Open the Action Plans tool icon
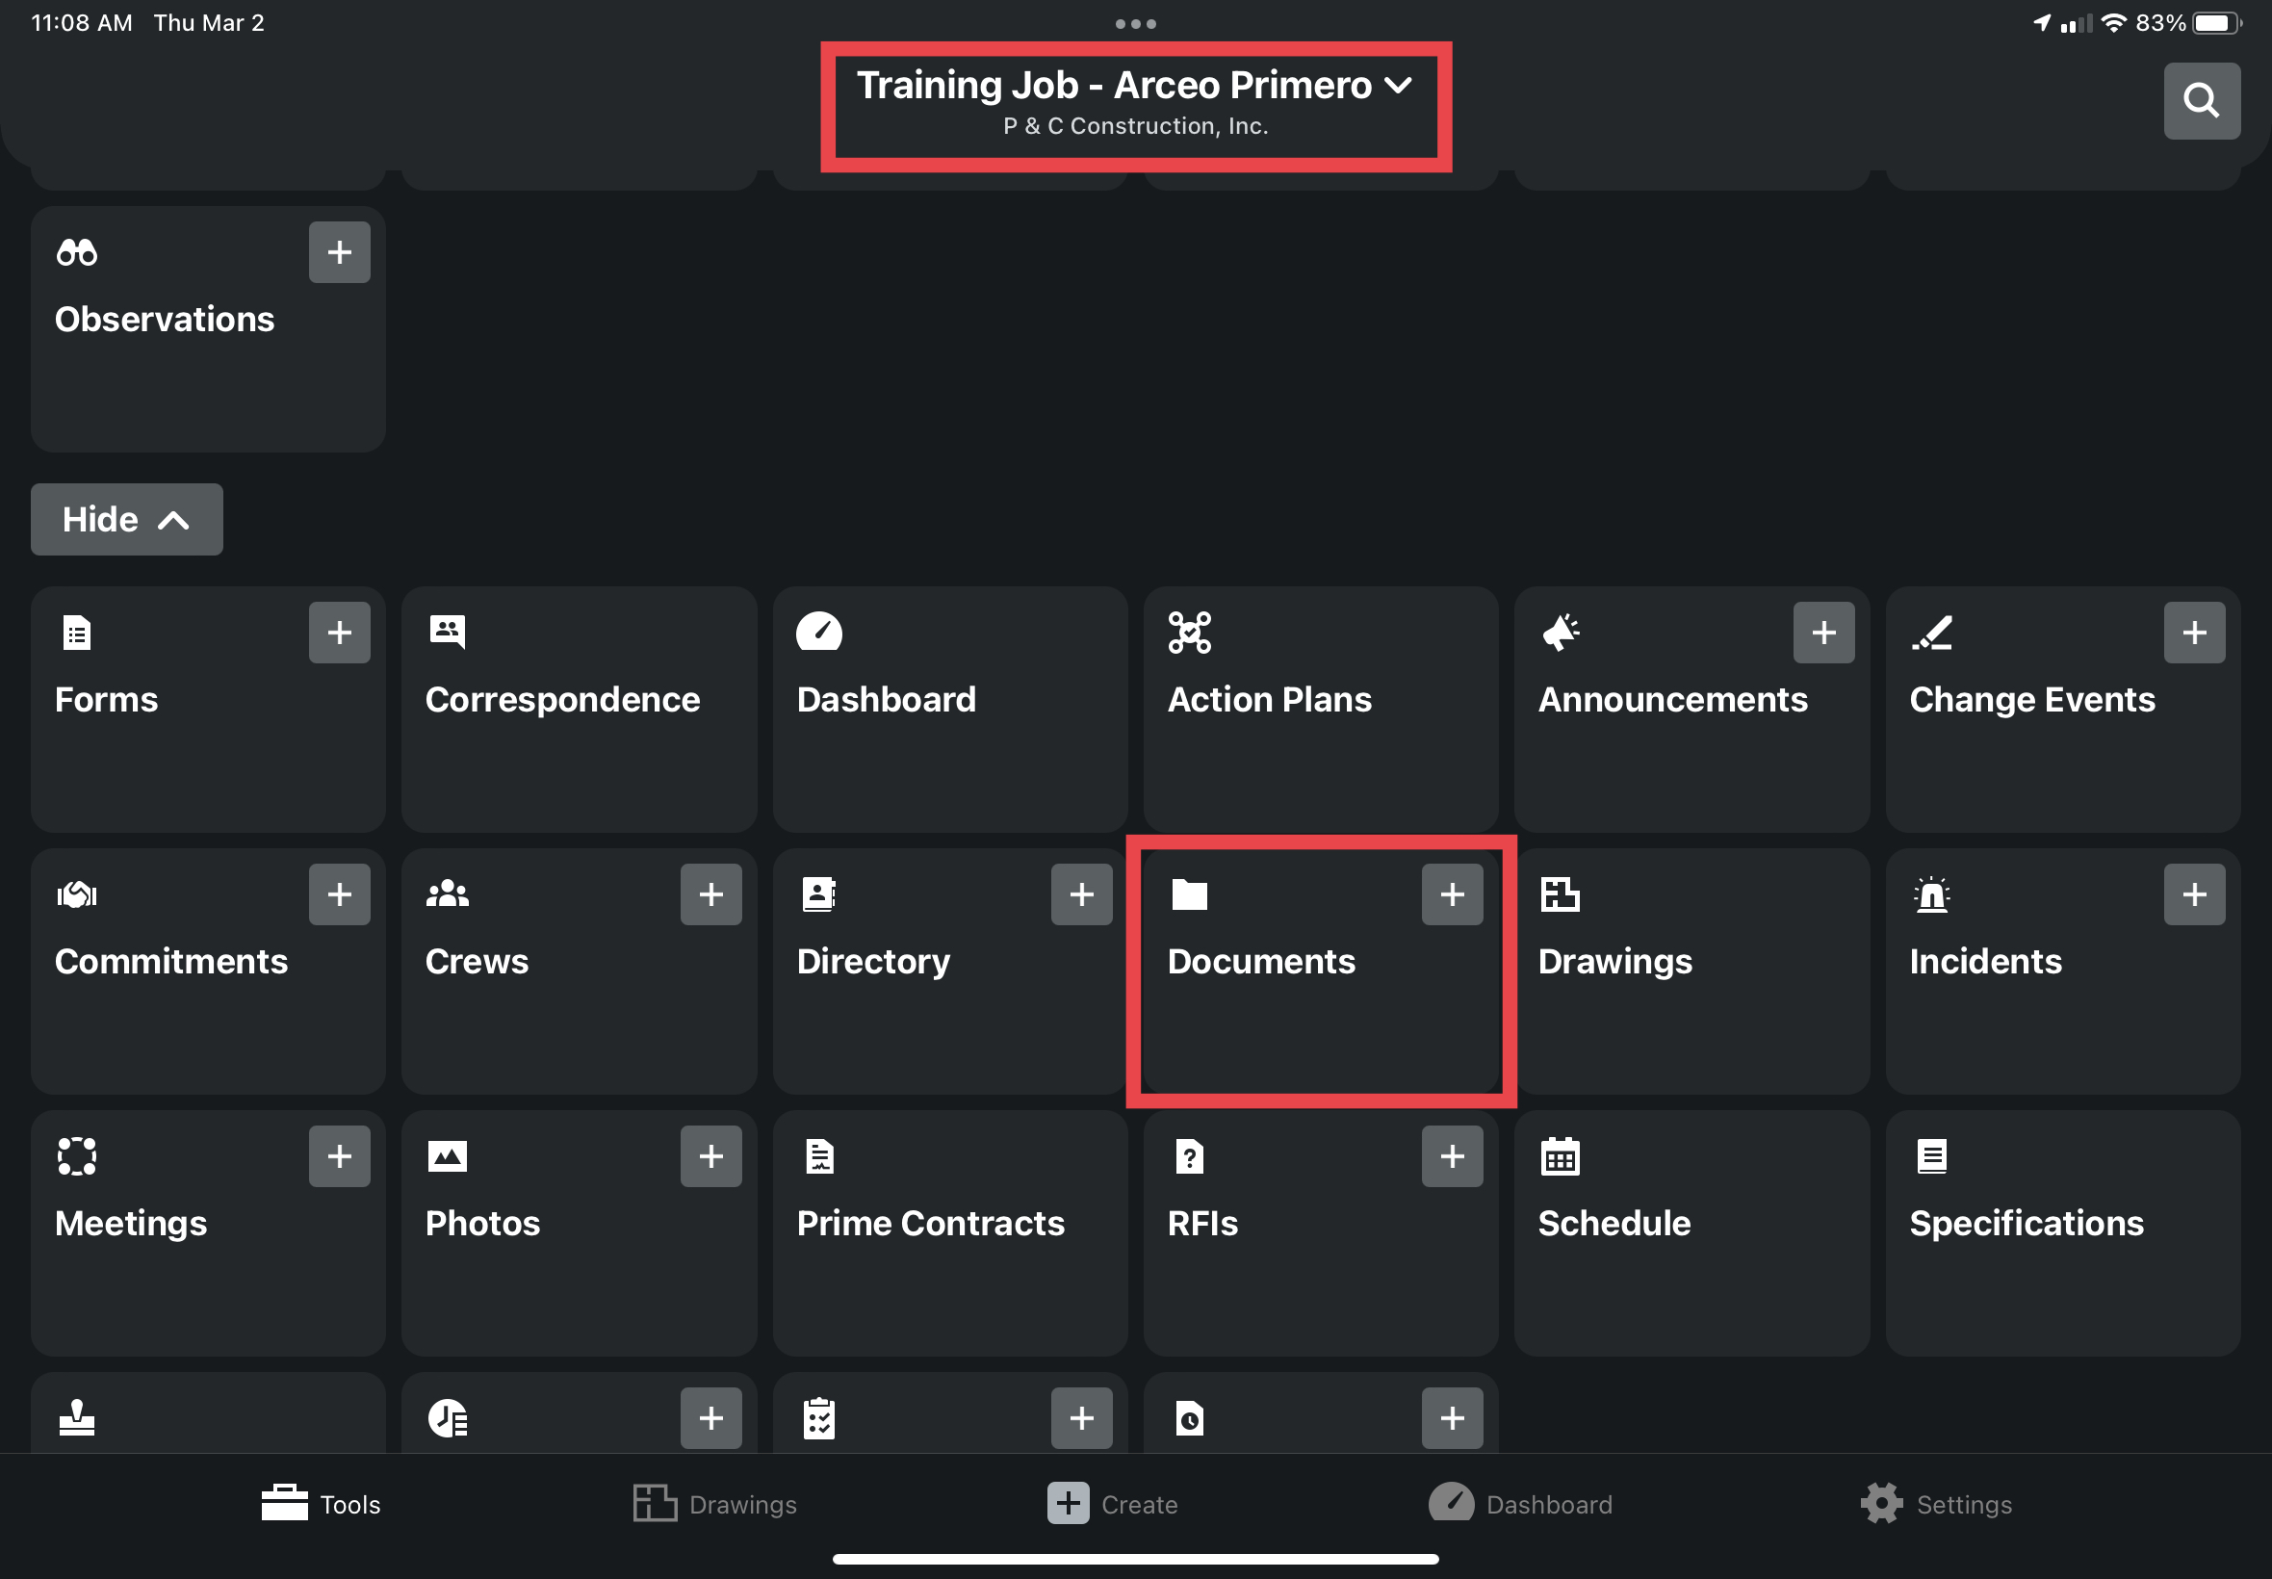Image resolution: width=2272 pixels, height=1579 pixels. 1189,633
